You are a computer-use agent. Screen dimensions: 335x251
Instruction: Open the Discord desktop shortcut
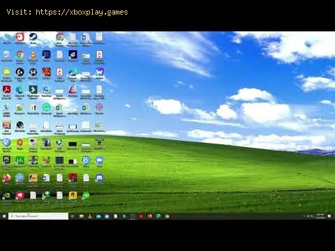tap(99, 178)
